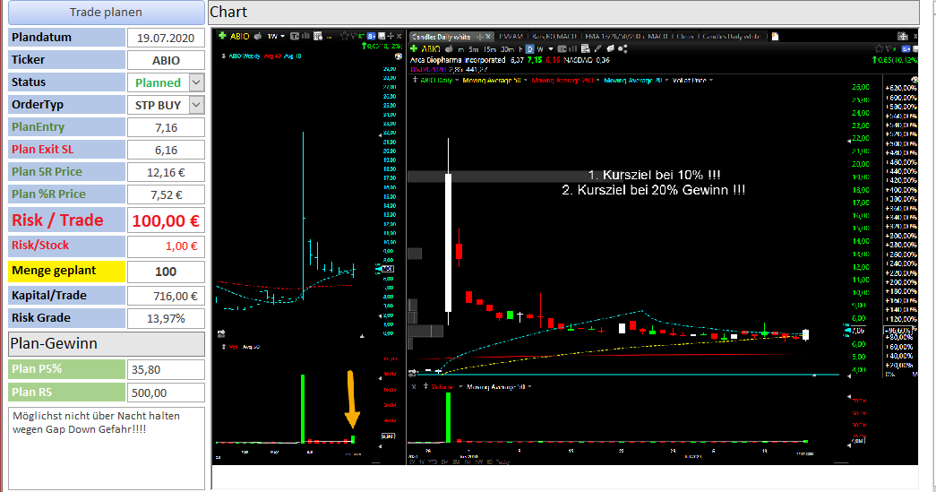Toggle the D daily timeframe button
Screen dimensions: 936x492
pyautogui.click(x=529, y=49)
